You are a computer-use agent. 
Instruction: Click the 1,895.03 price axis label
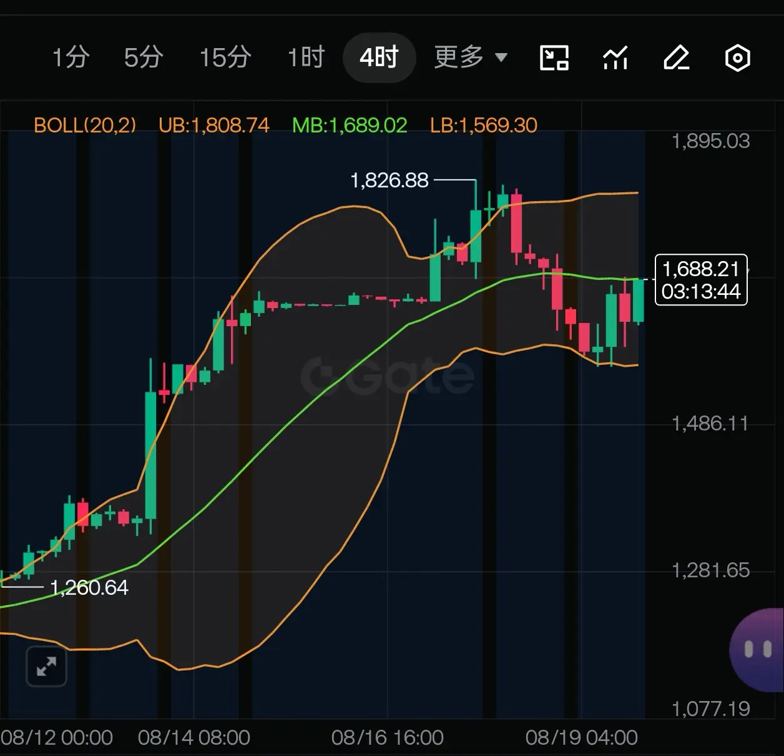(x=710, y=141)
